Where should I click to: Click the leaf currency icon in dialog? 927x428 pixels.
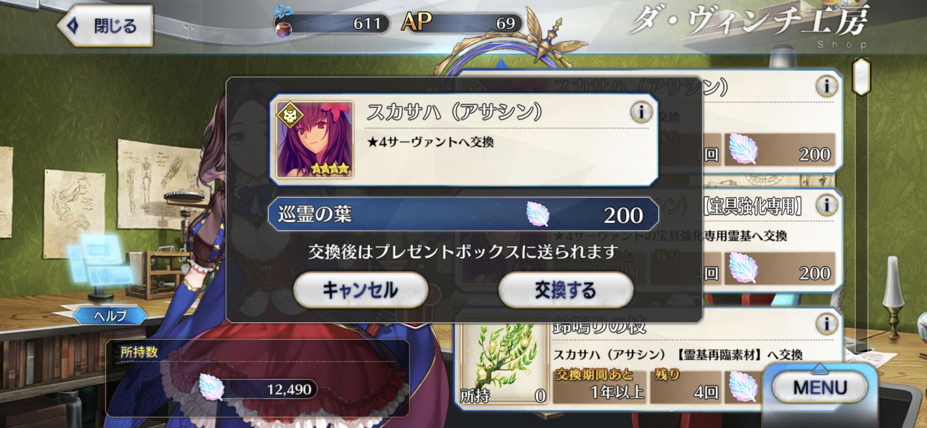click(x=538, y=214)
